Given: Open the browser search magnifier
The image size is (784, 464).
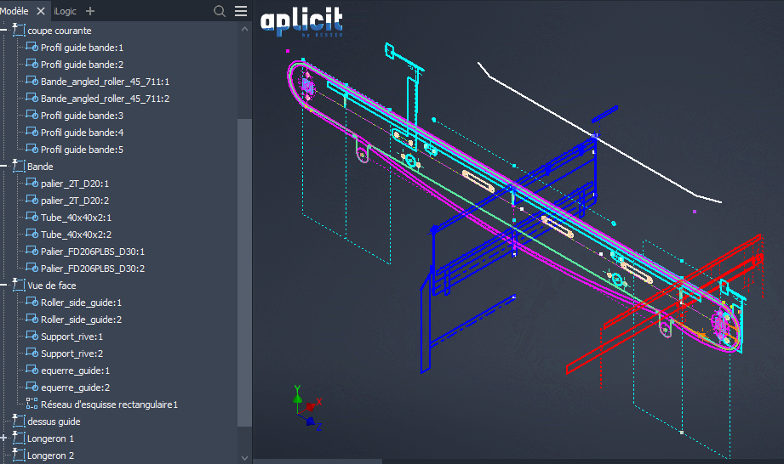Looking at the screenshot, I should click(x=220, y=11).
